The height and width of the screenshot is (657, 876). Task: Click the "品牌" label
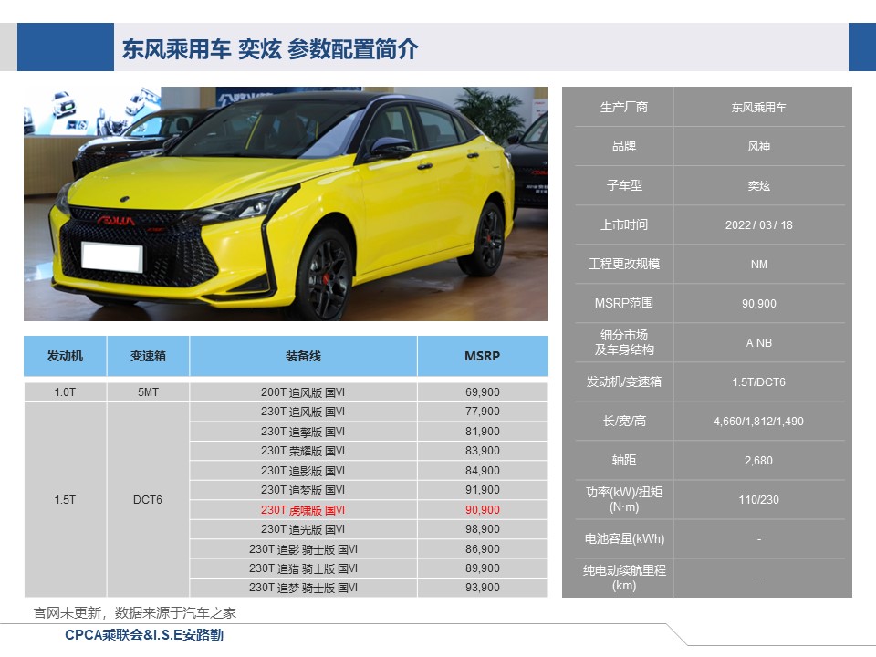click(x=624, y=146)
